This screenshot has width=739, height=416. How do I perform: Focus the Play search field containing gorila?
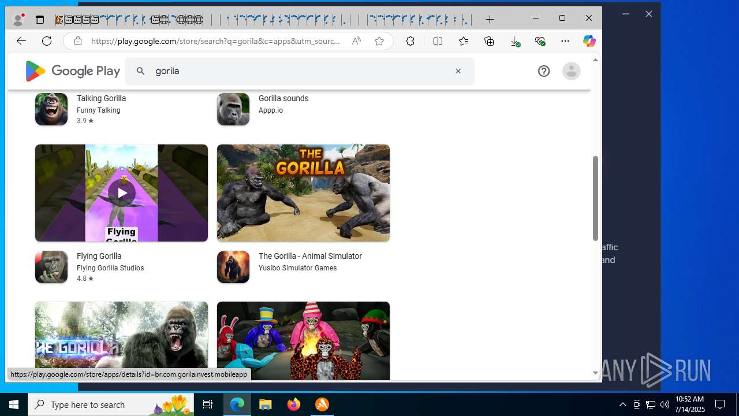click(300, 71)
